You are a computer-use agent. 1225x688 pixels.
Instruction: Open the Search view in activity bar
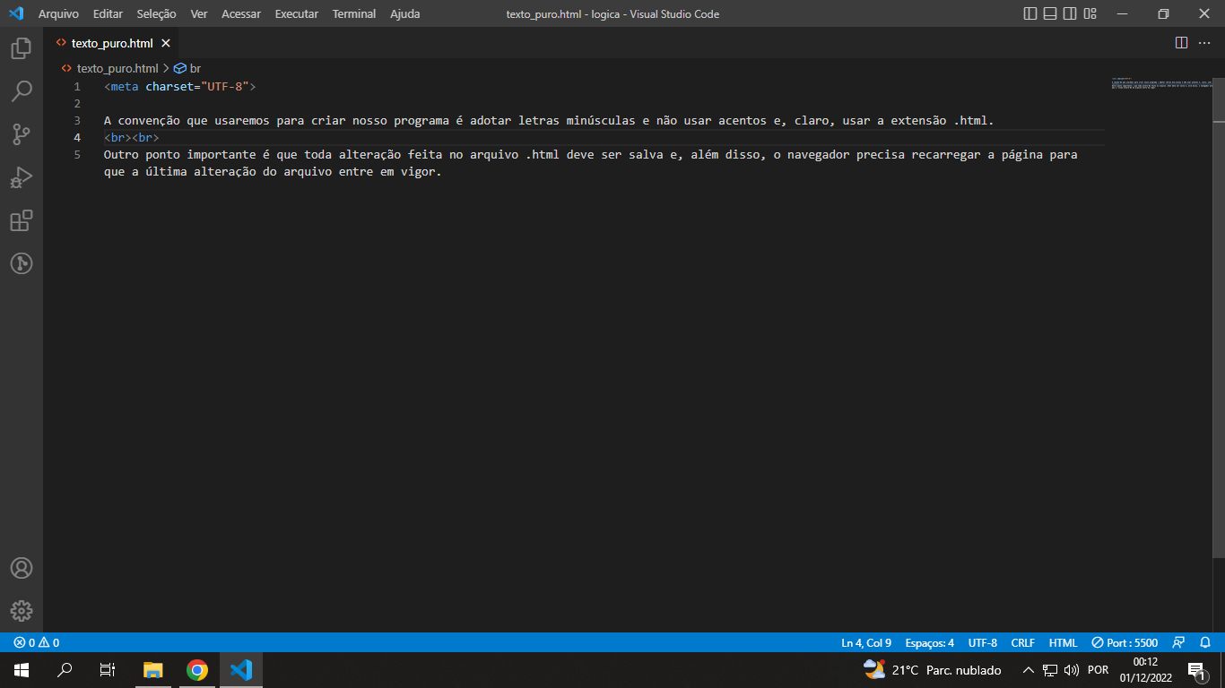point(22,91)
